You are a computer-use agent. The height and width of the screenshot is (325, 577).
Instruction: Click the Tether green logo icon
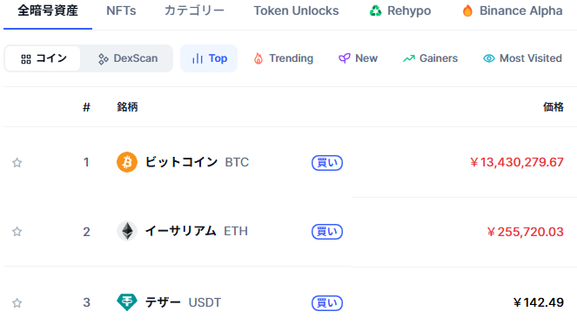(x=127, y=302)
